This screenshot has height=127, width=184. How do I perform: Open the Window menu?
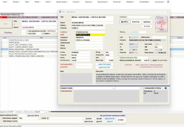click(16, 2)
